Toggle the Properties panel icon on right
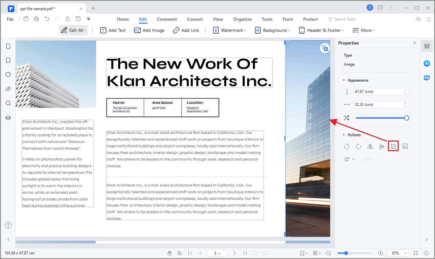Viewport: 435px width, 259px height. [427, 46]
